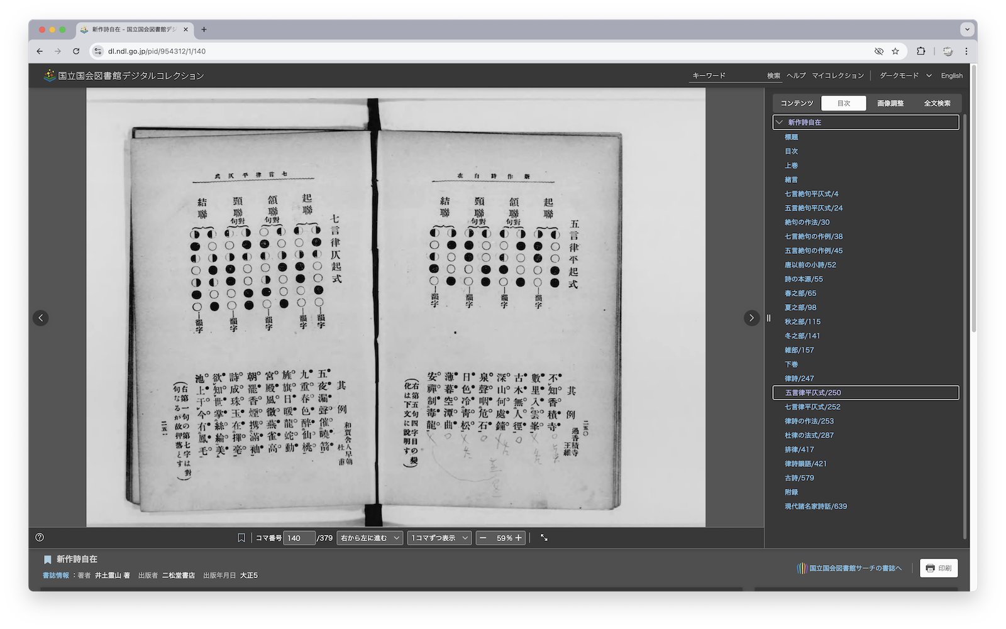Open the ダークモード dropdown

click(x=905, y=75)
